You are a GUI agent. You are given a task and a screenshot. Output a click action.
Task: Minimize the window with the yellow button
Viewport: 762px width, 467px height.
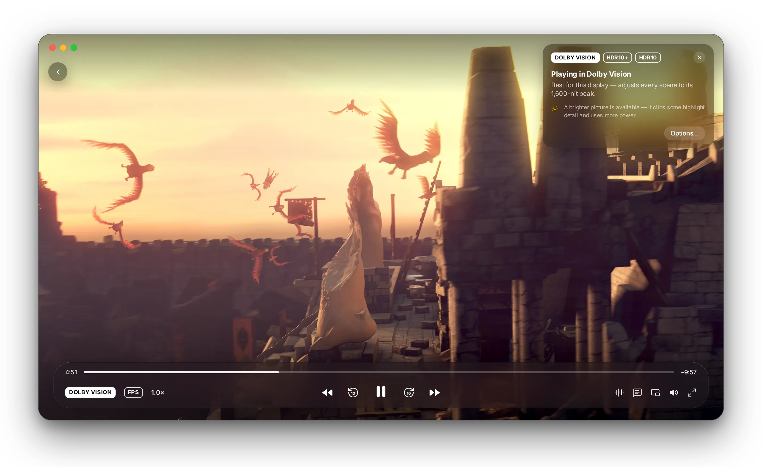(x=63, y=48)
